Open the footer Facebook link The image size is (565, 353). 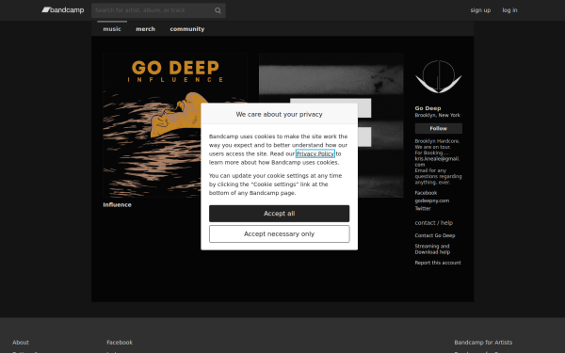point(120,343)
